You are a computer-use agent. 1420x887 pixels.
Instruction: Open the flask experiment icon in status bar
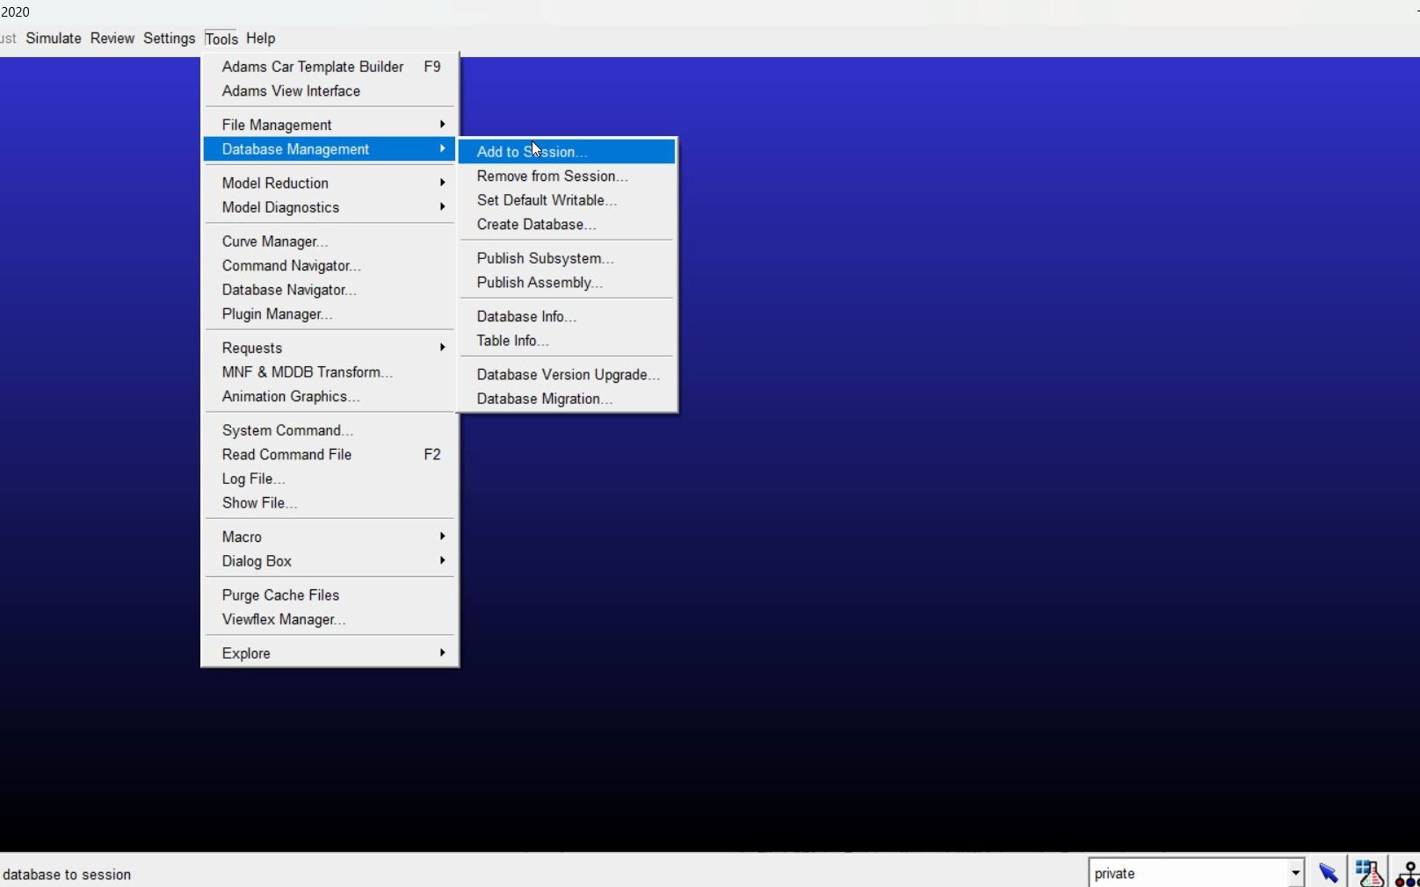(x=1369, y=873)
